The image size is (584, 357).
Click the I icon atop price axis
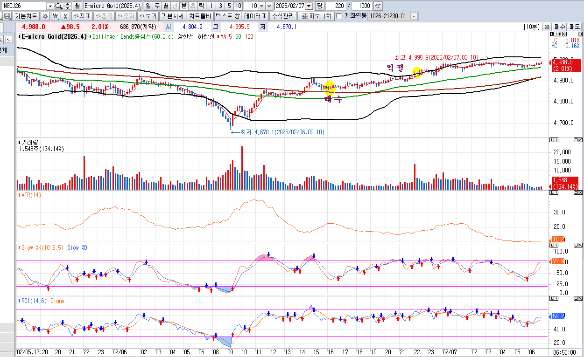(557, 34)
